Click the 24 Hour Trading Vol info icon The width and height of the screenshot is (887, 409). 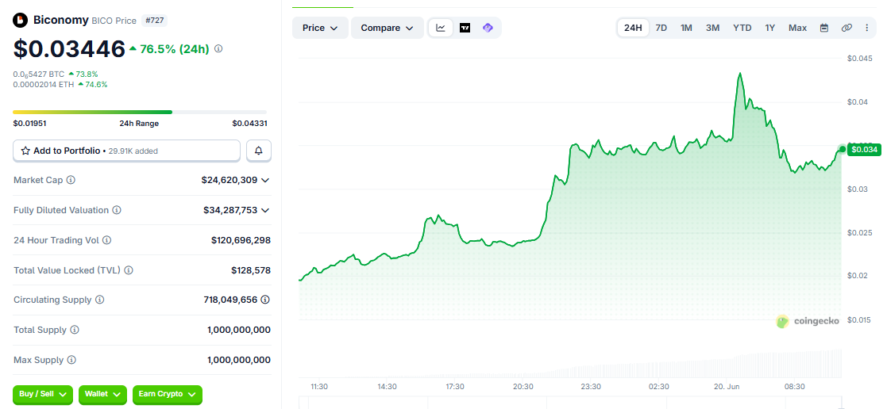[x=107, y=240]
